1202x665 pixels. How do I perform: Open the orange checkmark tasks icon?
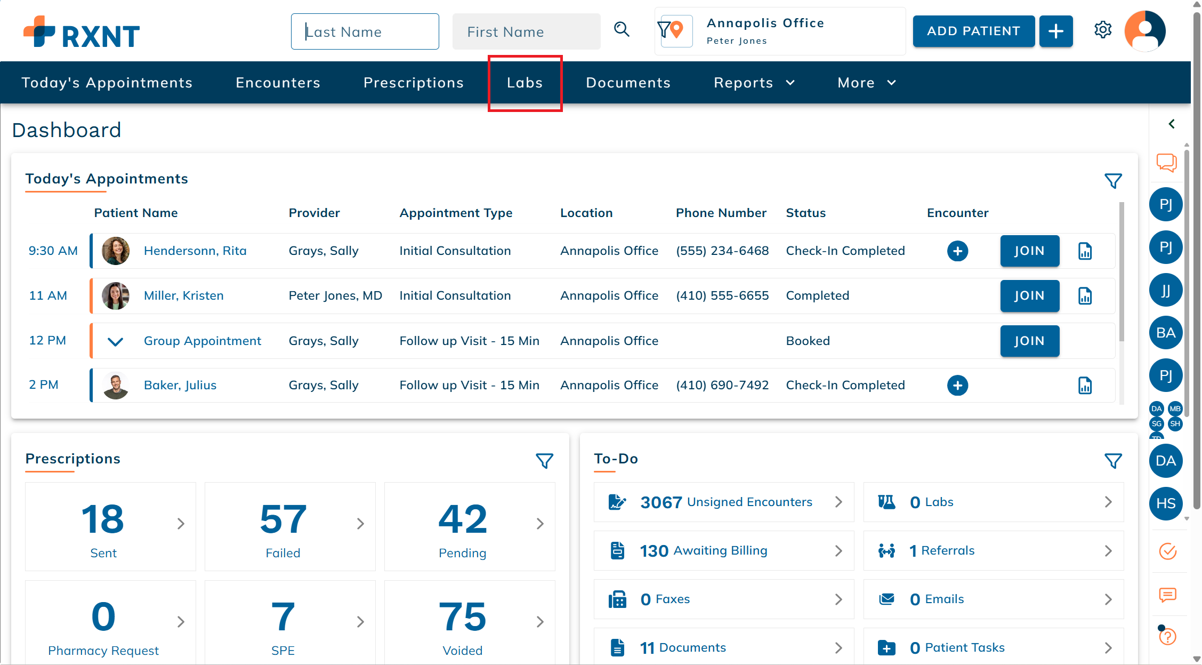[x=1167, y=551]
